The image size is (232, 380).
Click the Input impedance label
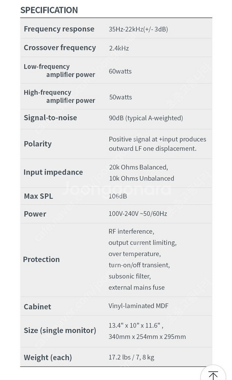(53, 172)
